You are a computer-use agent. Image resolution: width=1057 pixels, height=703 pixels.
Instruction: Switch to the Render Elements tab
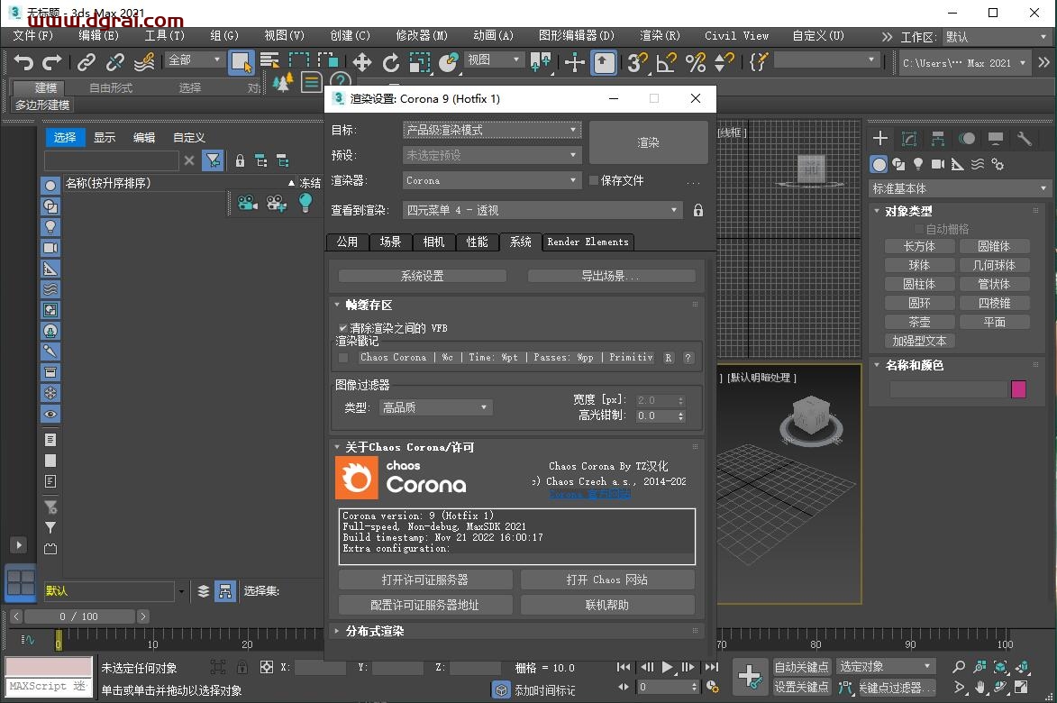coord(588,242)
